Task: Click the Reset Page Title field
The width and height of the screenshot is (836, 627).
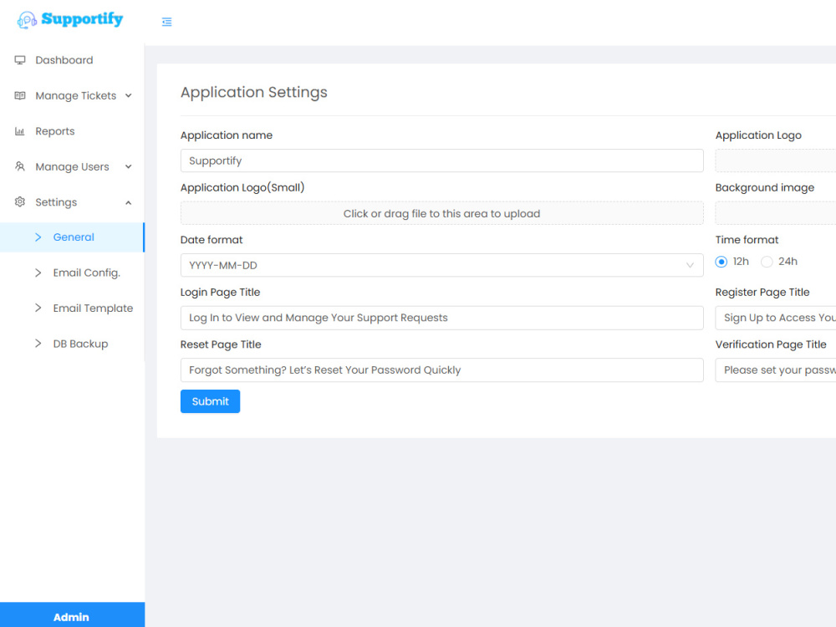Action: click(441, 370)
